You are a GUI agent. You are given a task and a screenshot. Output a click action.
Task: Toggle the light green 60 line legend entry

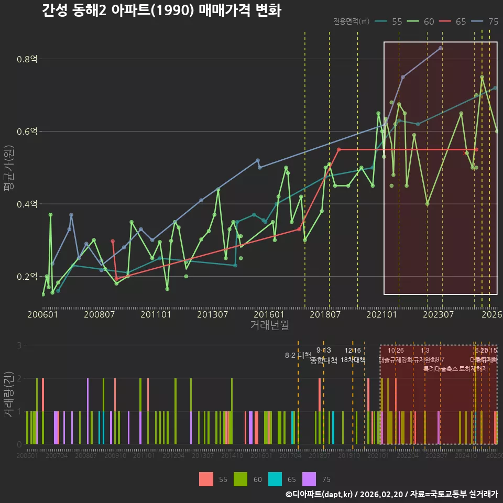point(420,21)
